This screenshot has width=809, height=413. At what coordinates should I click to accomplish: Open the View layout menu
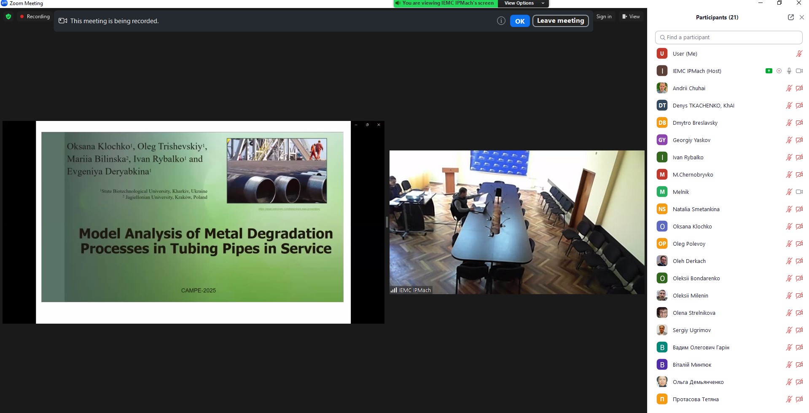pyautogui.click(x=631, y=16)
